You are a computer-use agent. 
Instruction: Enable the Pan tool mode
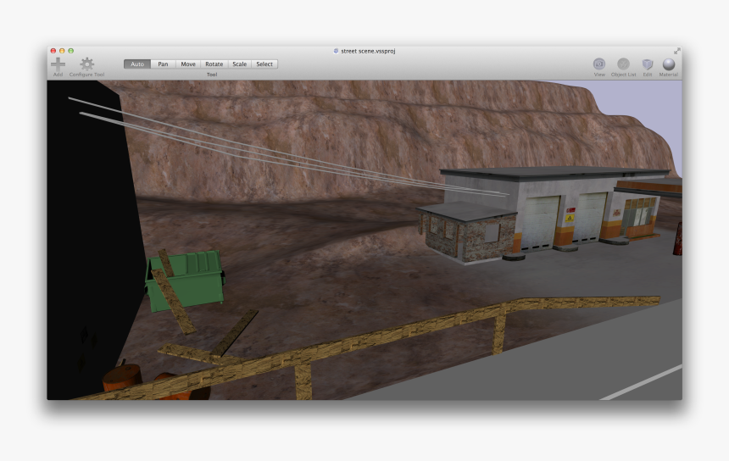(x=163, y=64)
